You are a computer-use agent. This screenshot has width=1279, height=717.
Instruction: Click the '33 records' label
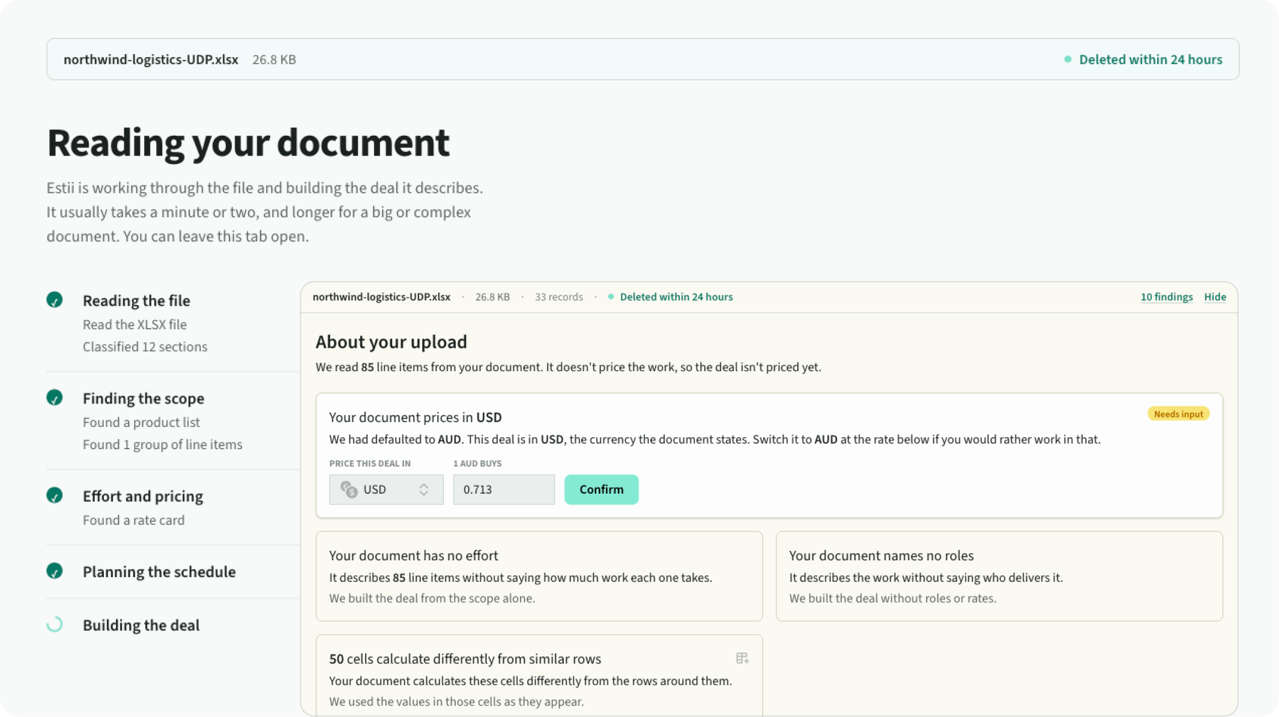pos(558,297)
